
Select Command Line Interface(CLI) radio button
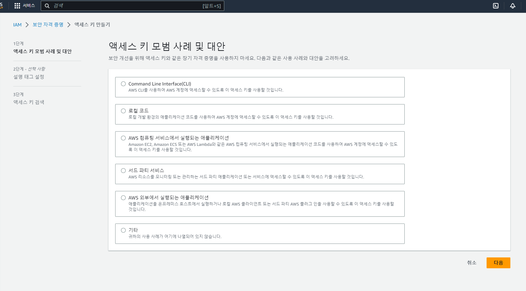coord(123,84)
